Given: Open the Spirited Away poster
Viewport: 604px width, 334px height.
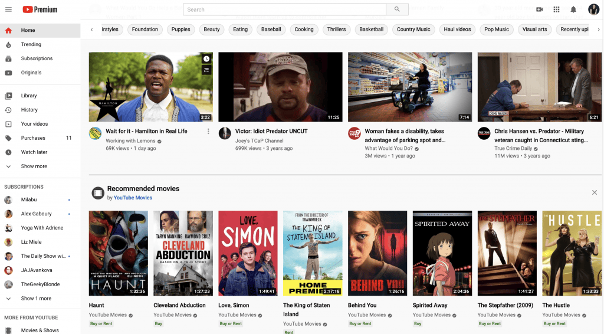Looking at the screenshot, I should pyautogui.click(x=442, y=253).
